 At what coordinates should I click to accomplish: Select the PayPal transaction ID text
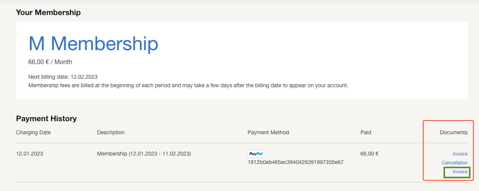pyautogui.click(x=296, y=162)
